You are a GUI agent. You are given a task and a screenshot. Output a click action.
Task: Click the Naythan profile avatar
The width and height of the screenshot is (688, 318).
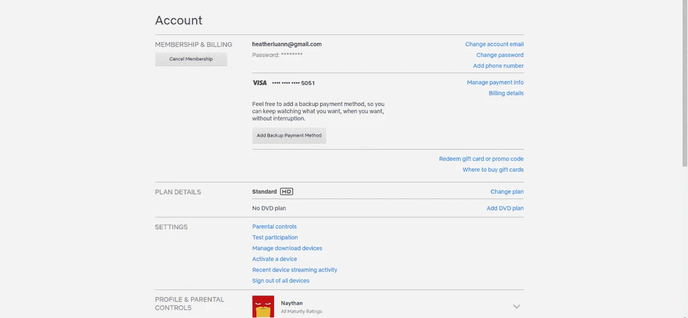tap(263, 307)
